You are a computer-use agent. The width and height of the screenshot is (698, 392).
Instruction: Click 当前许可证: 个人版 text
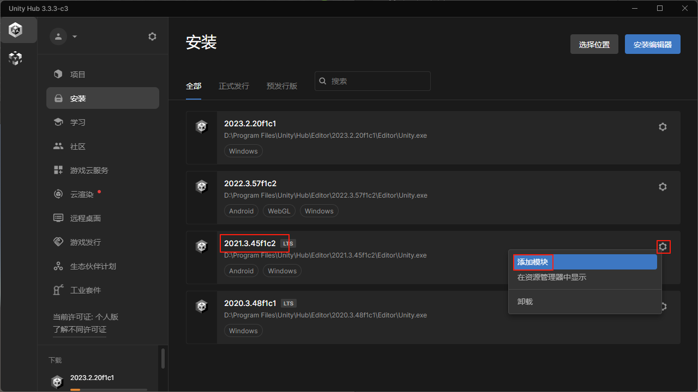[x=86, y=317]
